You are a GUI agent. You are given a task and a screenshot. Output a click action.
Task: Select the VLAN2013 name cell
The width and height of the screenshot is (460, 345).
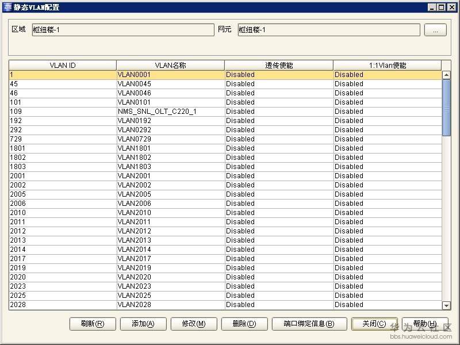coord(171,240)
